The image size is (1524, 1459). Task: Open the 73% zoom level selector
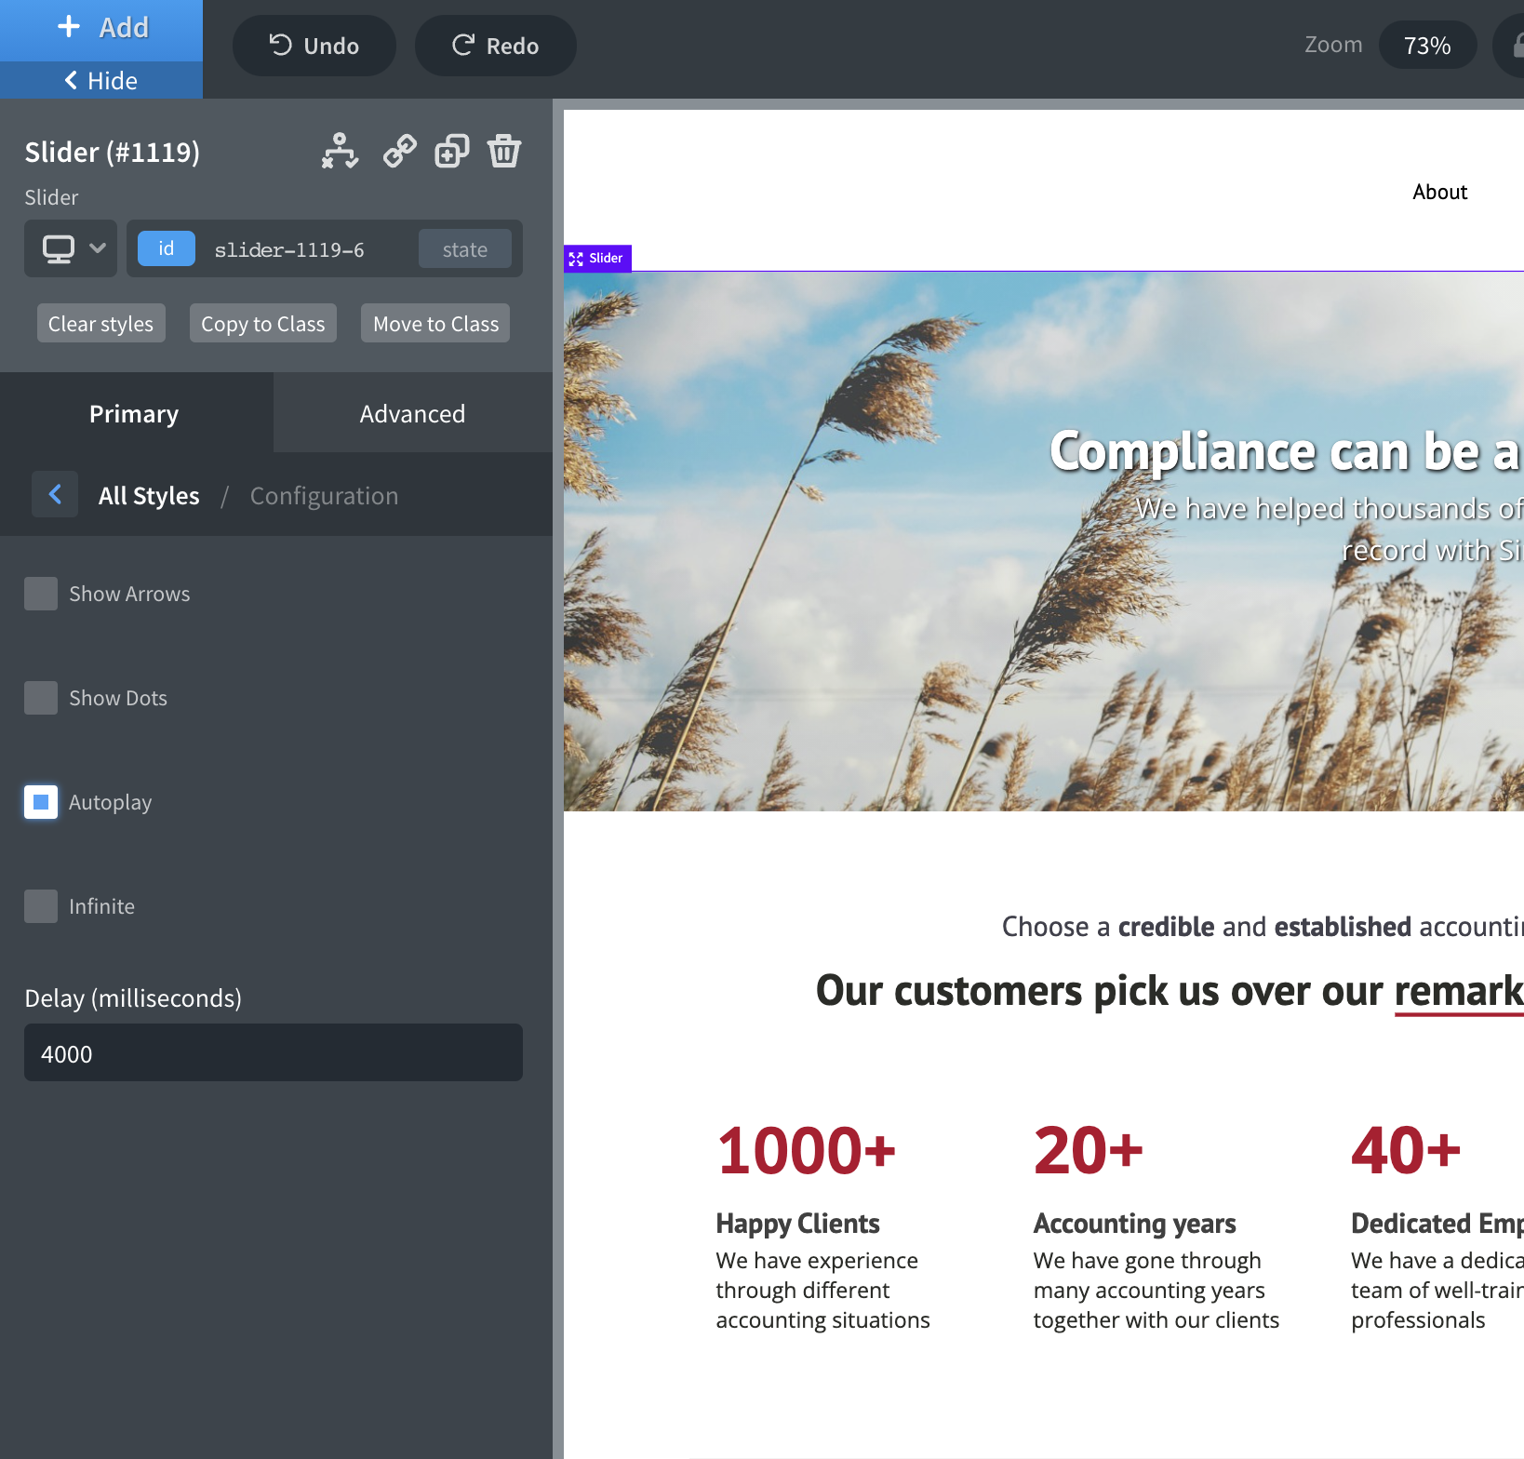point(1426,46)
